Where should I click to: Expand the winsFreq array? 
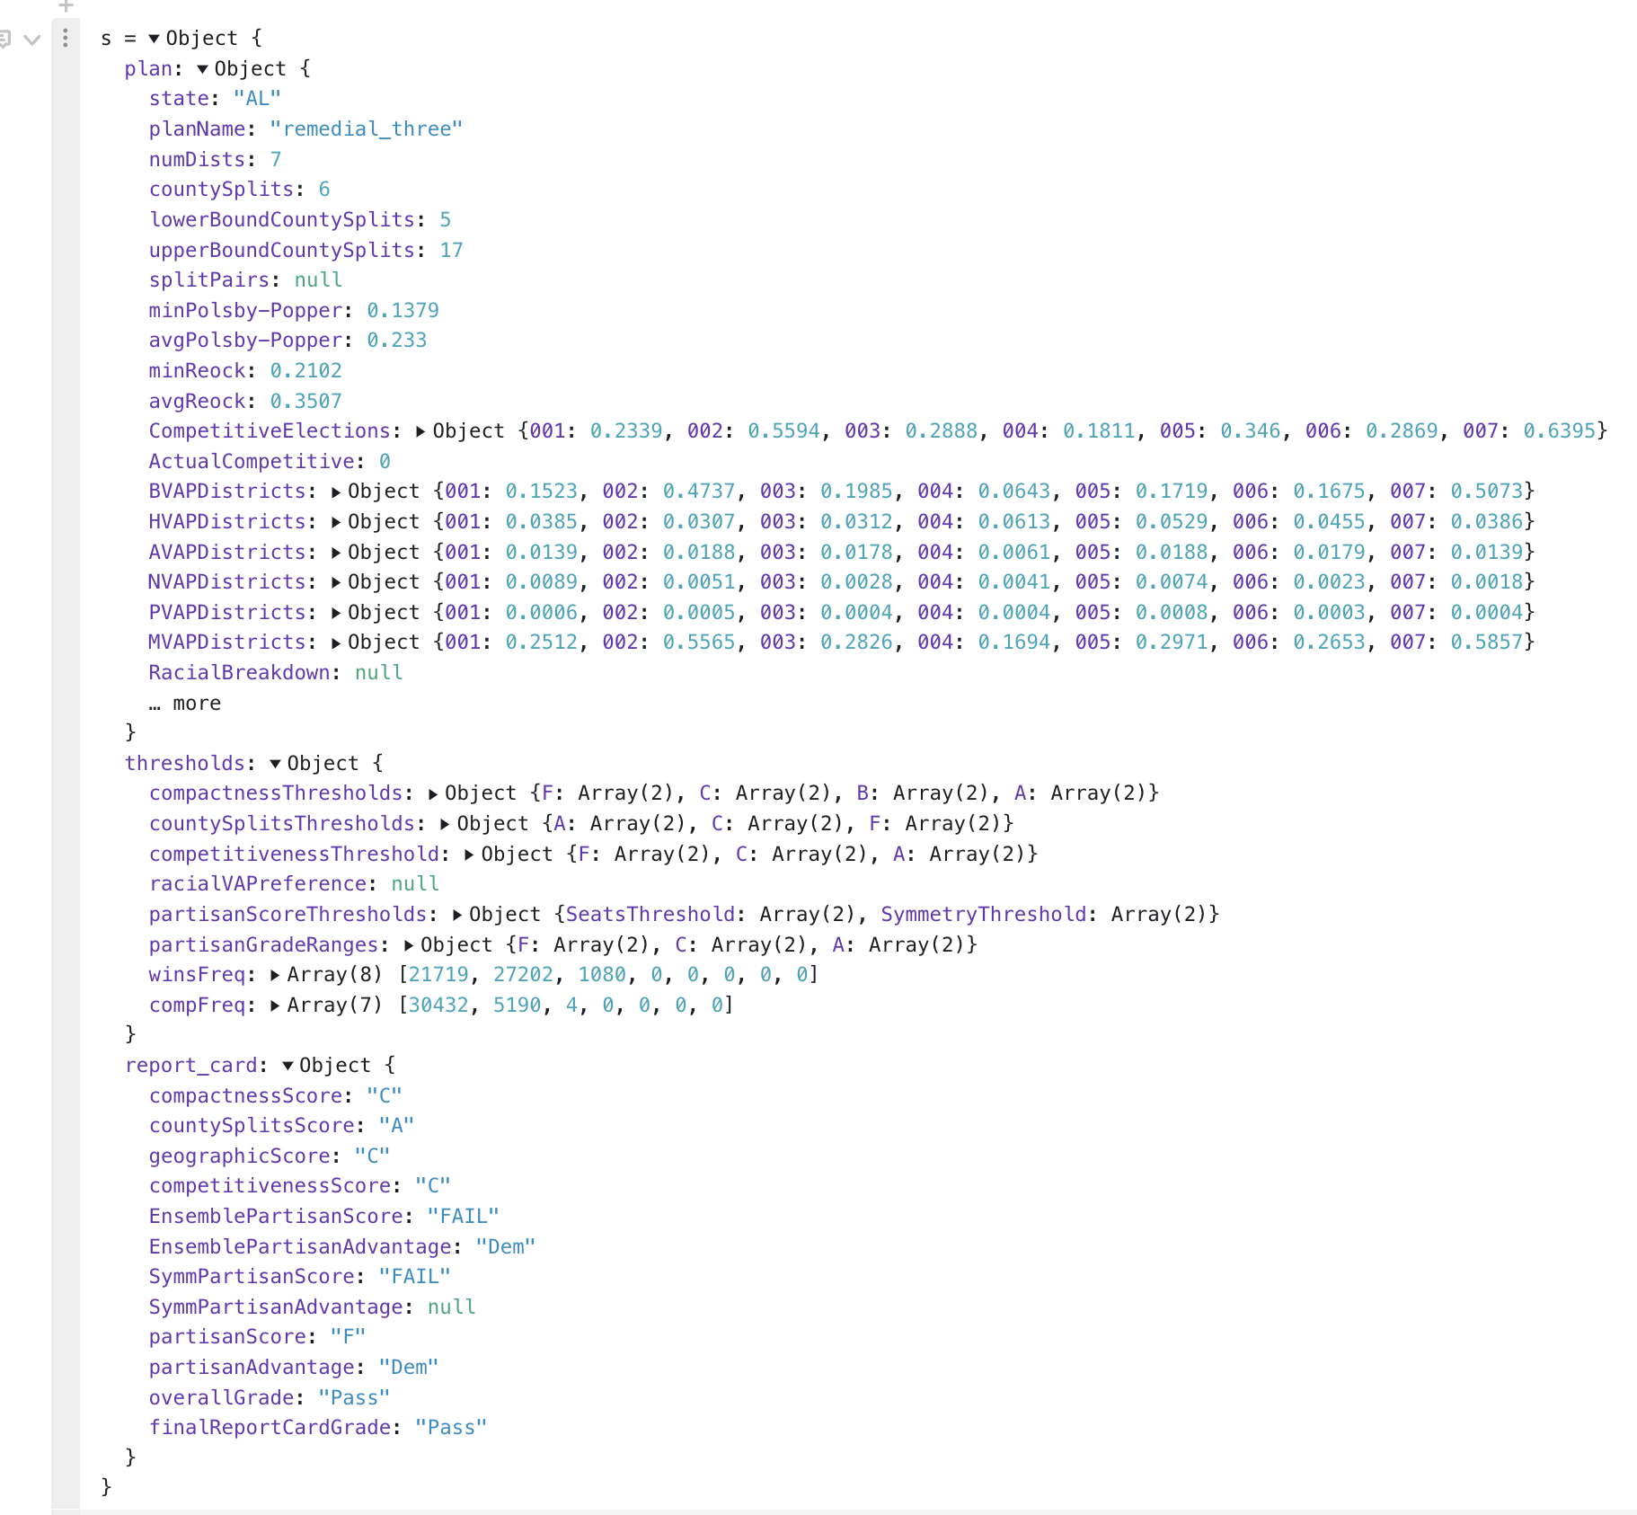pyautogui.click(x=275, y=975)
